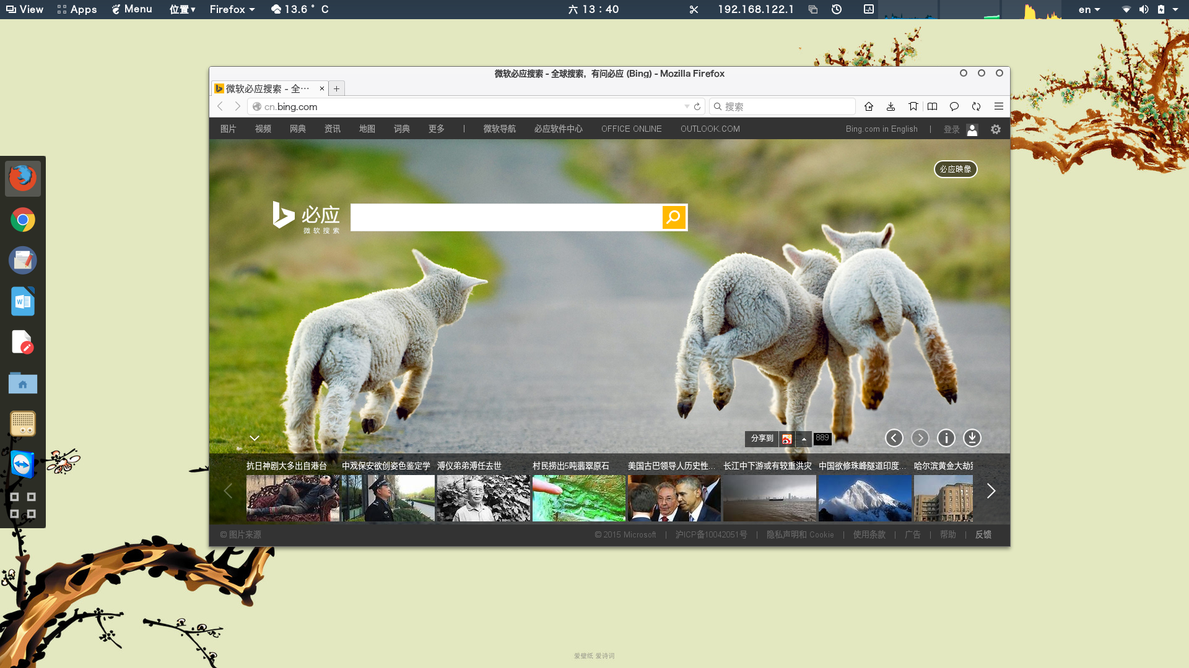Open the 位置 places menu
Screen dimensions: 1189x668
[183, 9]
